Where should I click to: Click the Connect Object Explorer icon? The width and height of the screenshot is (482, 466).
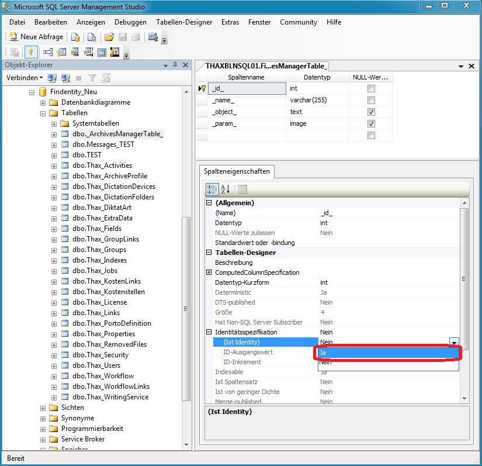tap(52, 78)
